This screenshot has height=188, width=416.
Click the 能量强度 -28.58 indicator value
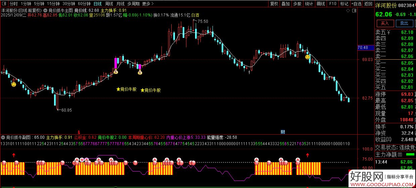tap(222, 137)
